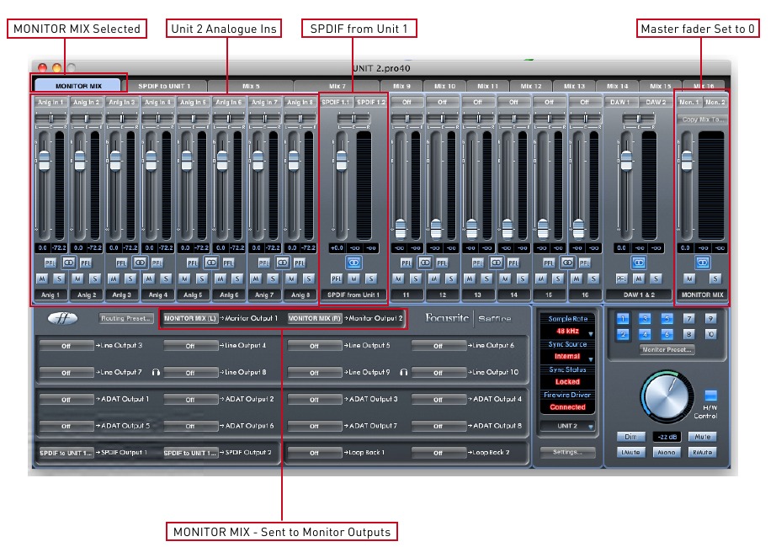776x547 pixels.
Task: Click the headphone icon beside Line Output 7
Action: 155,373
